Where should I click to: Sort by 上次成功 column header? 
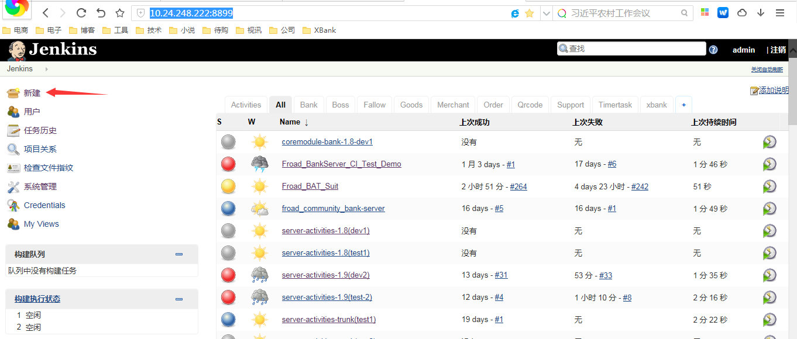point(475,122)
